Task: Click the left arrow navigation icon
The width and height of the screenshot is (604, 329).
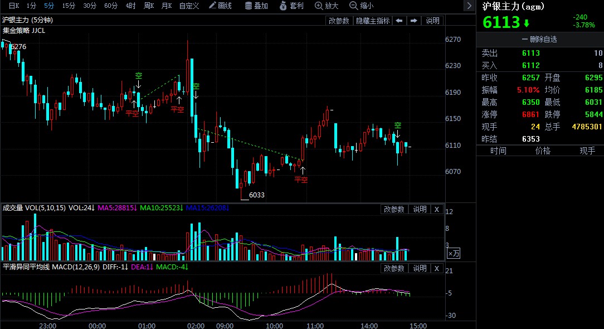Action: click(x=399, y=20)
